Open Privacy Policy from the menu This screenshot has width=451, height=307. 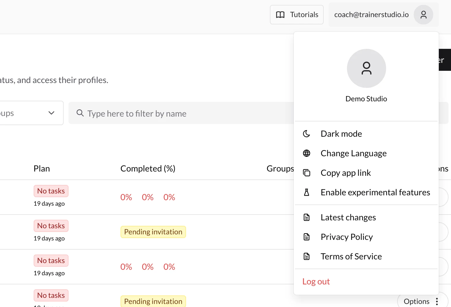[366, 237]
